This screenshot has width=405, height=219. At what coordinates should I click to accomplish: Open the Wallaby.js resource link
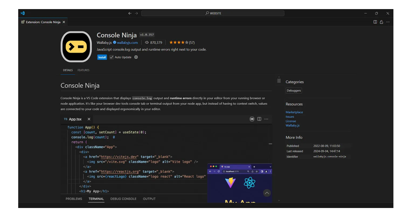click(x=293, y=125)
